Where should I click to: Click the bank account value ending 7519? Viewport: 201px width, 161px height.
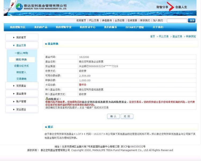[x=98, y=66]
